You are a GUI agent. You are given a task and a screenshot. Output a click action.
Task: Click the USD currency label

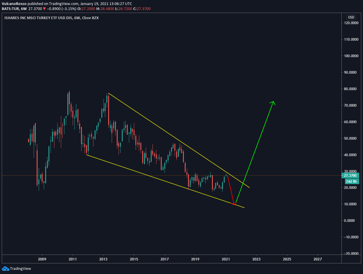coord(351,17)
